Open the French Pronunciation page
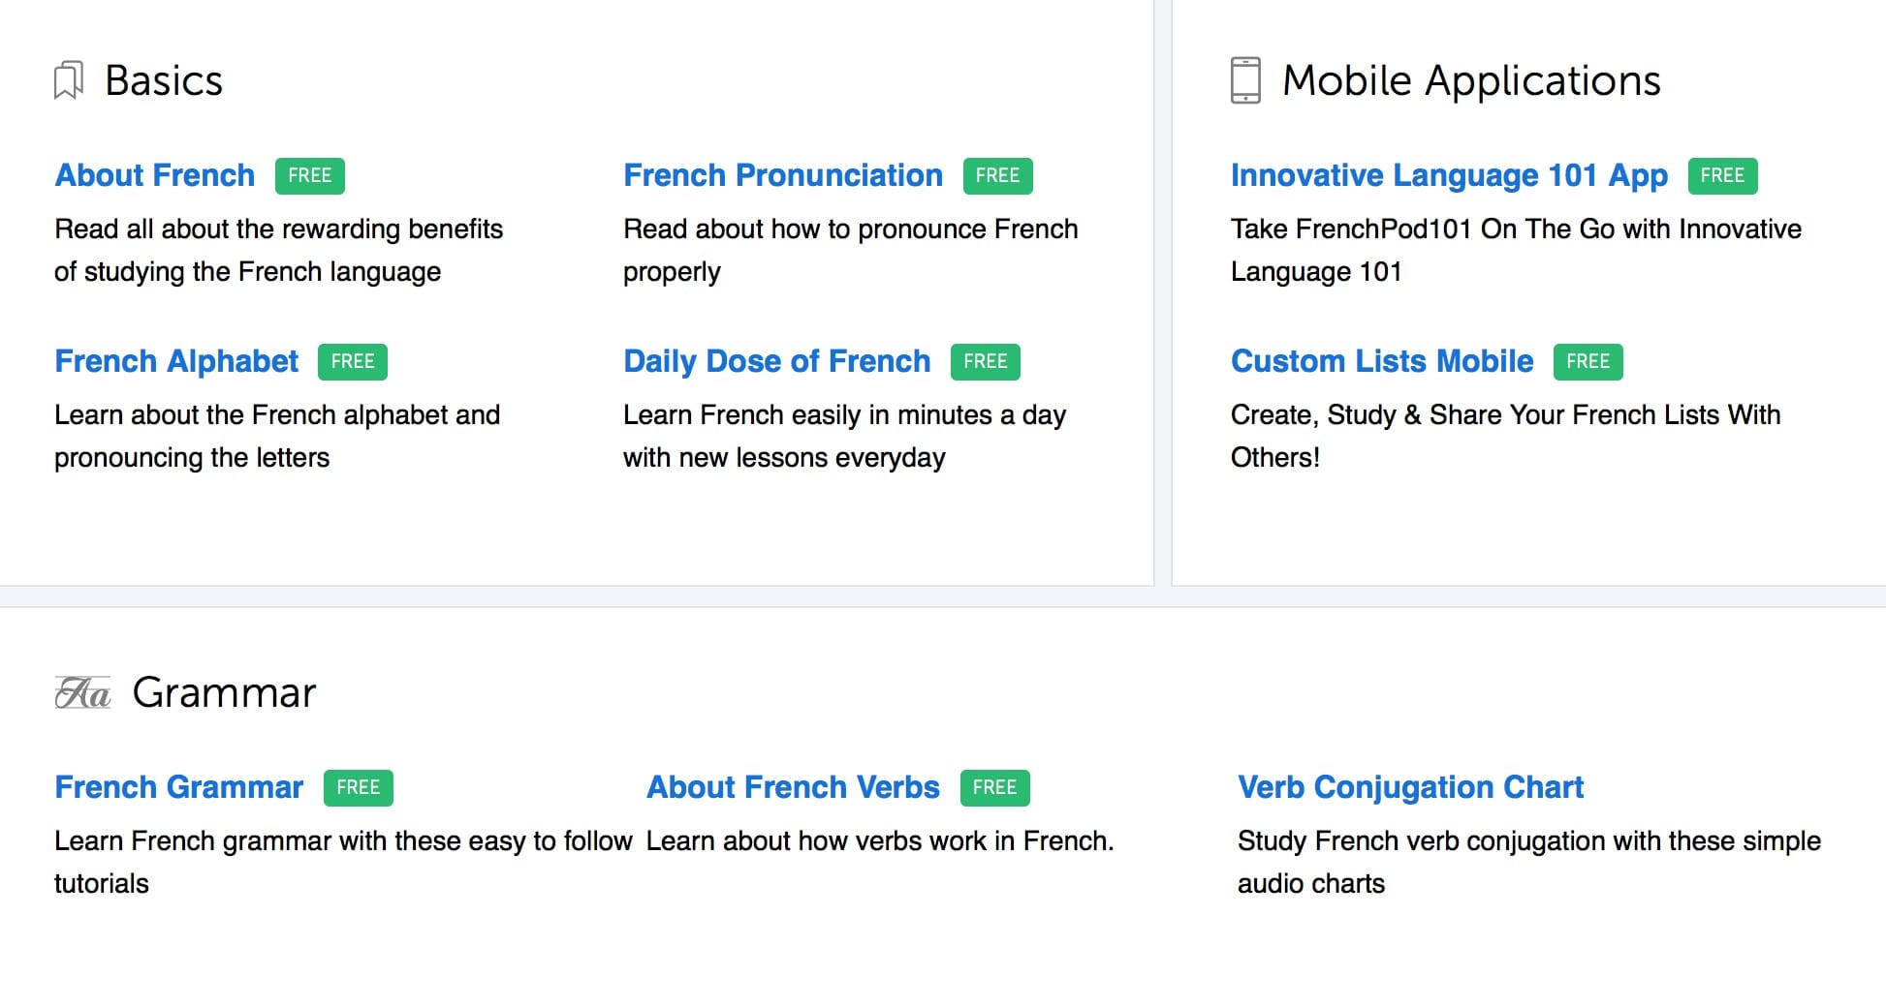 click(782, 175)
